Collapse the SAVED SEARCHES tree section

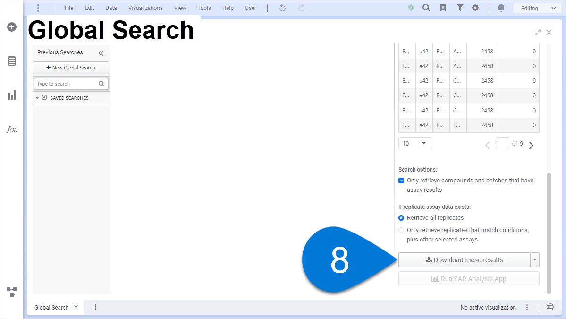pyautogui.click(x=37, y=98)
